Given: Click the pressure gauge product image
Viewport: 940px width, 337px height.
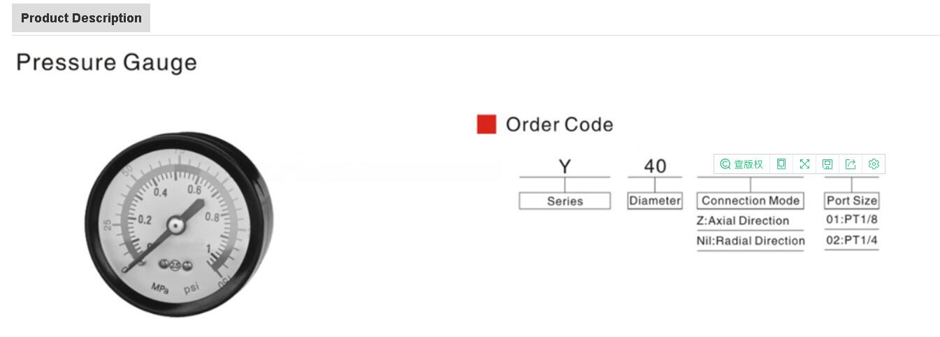Looking at the screenshot, I should pos(180,225).
